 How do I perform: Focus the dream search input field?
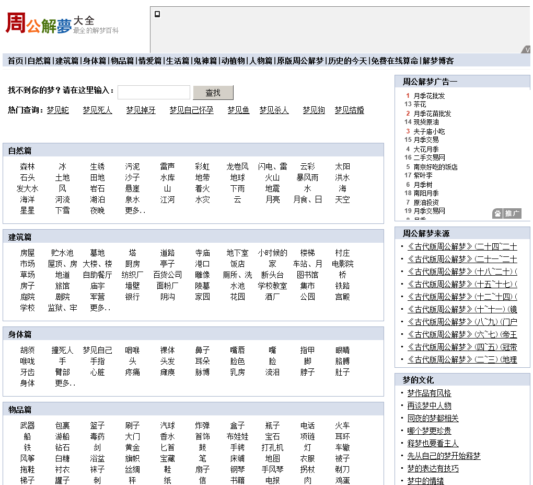coord(154,92)
